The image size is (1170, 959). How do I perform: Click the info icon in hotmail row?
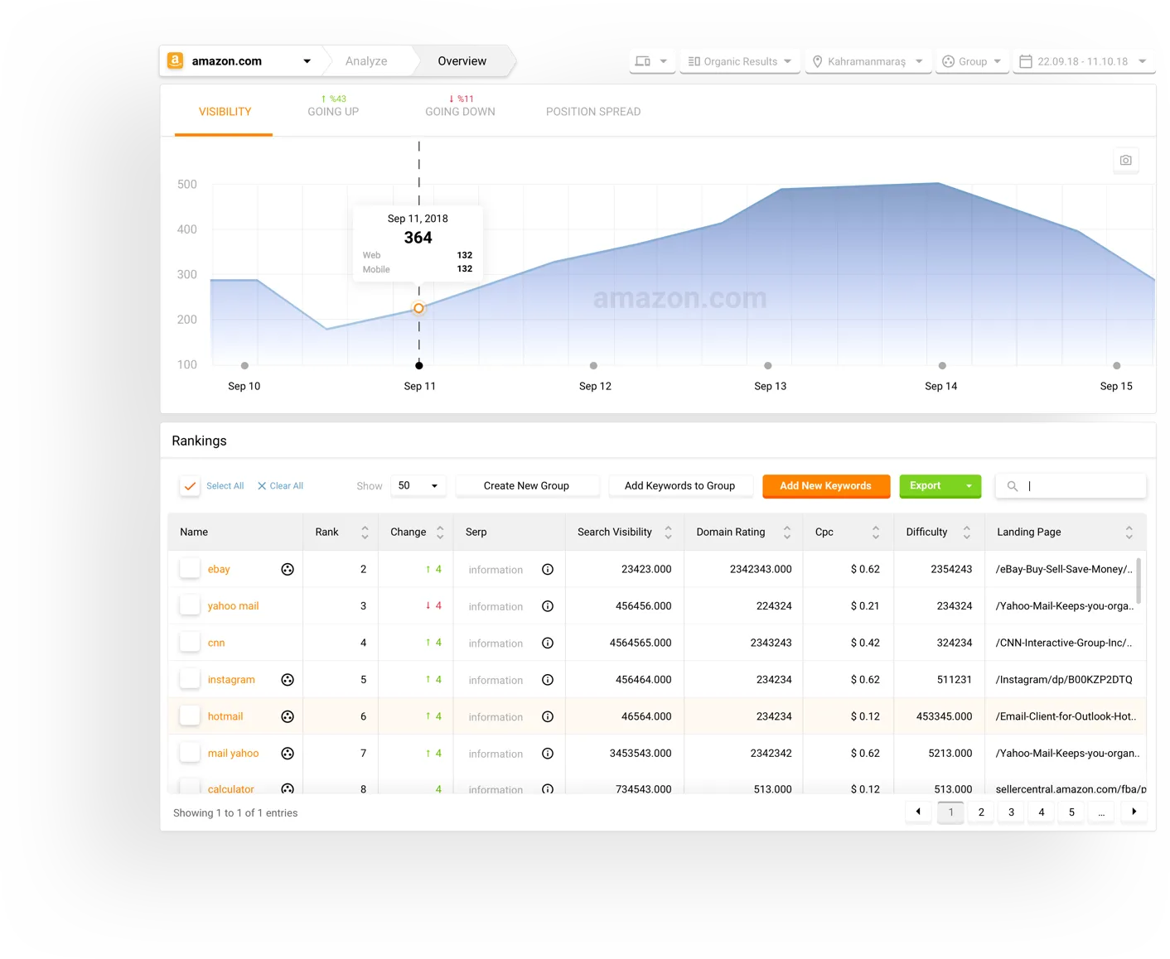coord(548,717)
